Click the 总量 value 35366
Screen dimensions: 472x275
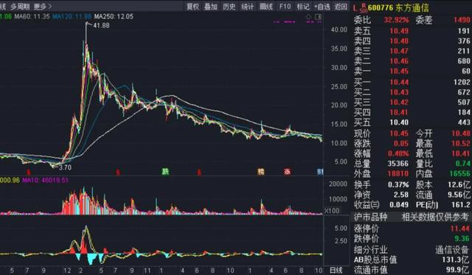[x=398, y=164]
